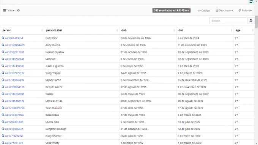
Task: Select the date 17 de agosto de 2022
Action: point(190,108)
